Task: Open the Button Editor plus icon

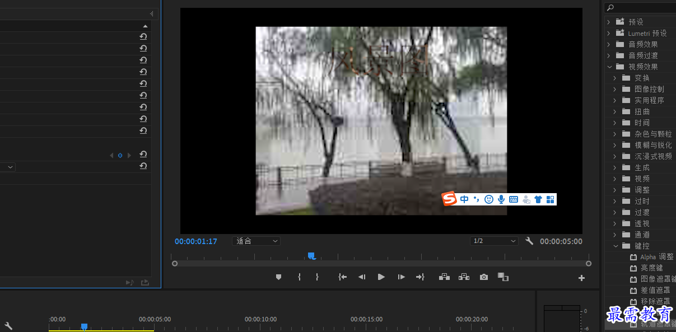Action: (x=581, y=278)
